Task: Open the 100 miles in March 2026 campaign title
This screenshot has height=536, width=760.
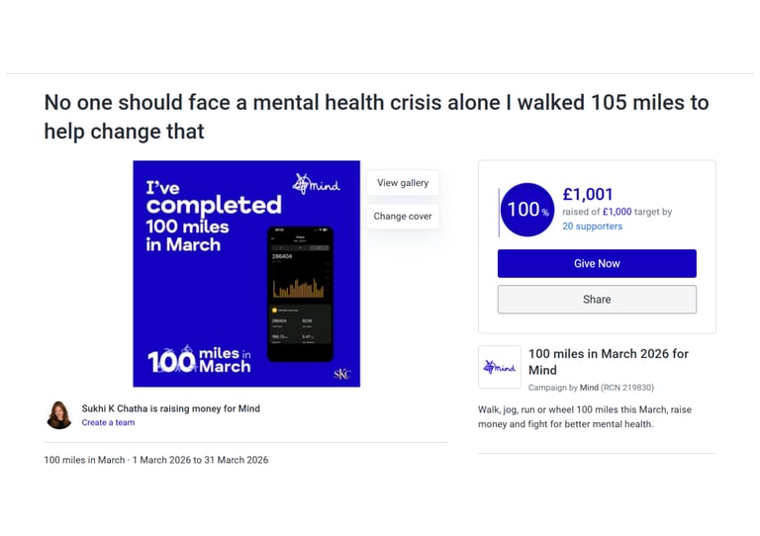Action: [608, 361]
